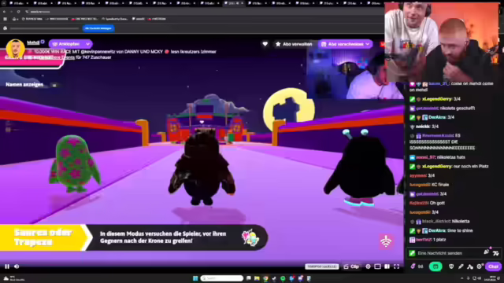Switch to the first browser tab

point(19,3)
